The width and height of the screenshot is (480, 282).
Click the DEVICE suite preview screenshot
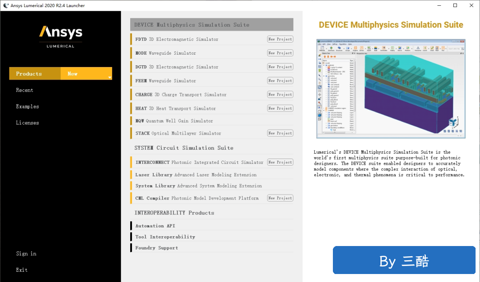[x=391, y=89]
